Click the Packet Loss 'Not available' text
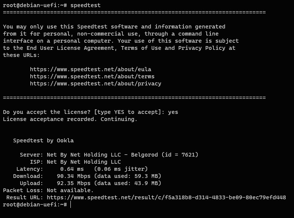Screen dimensions: 294x218 pyautogui.click(x=70, y=190)
